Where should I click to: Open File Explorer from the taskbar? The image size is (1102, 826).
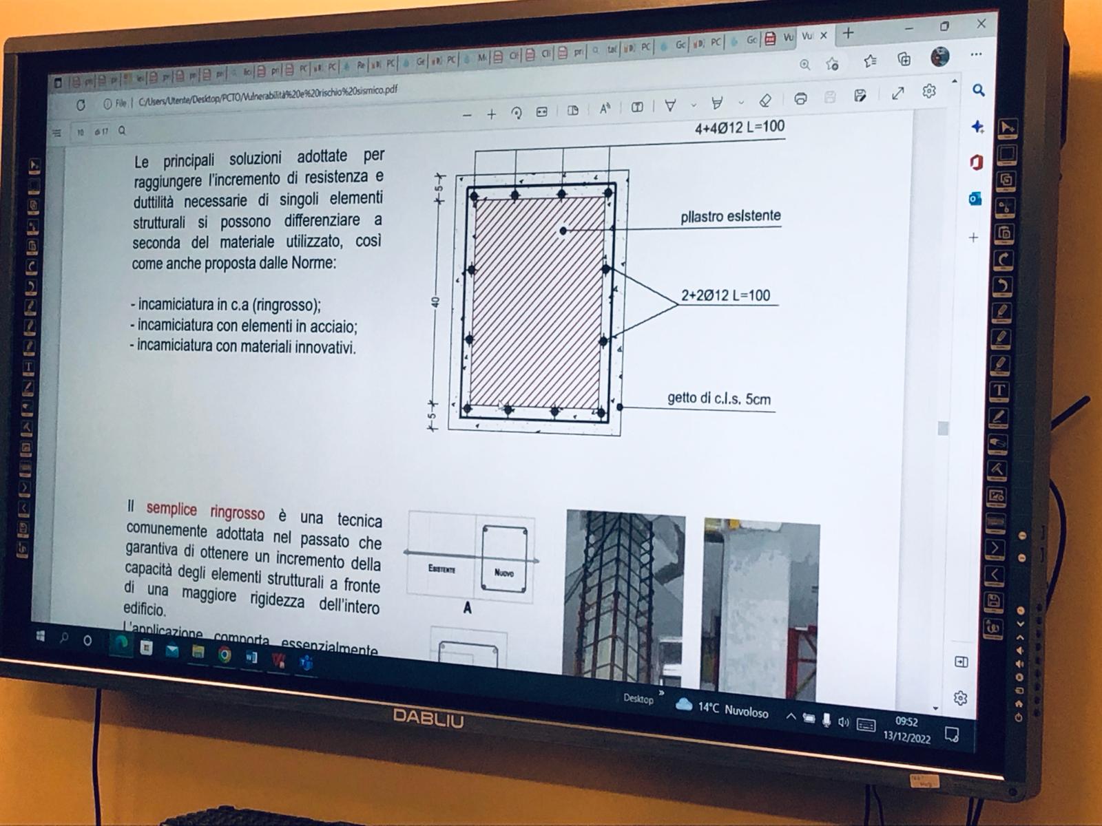click(x=198, y=652)
